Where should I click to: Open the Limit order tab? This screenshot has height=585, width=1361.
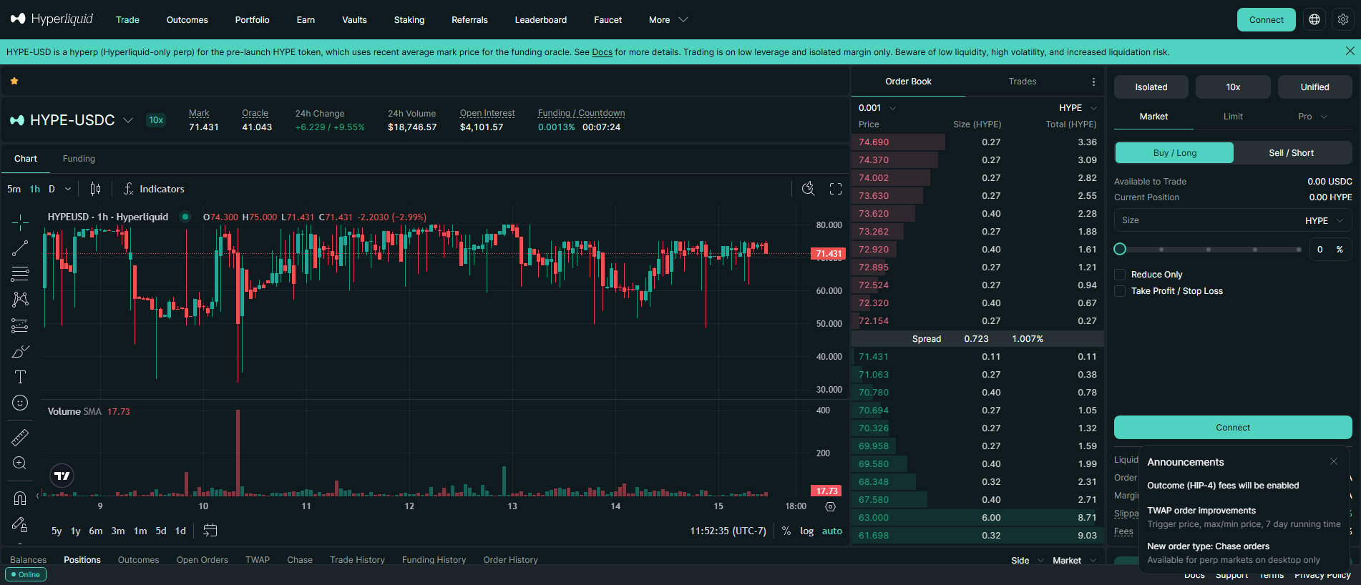coord(1233,117)
